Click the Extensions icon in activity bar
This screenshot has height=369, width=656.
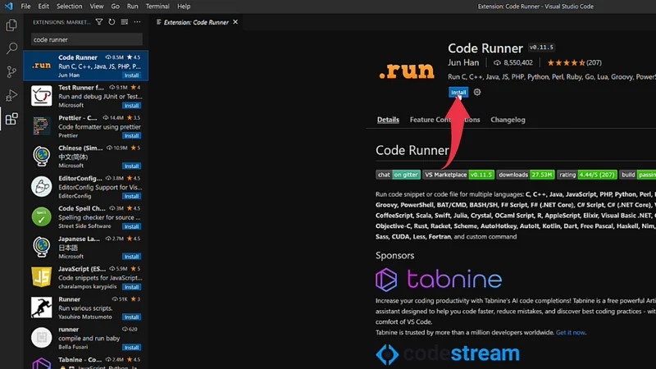[x=11, y=120]
